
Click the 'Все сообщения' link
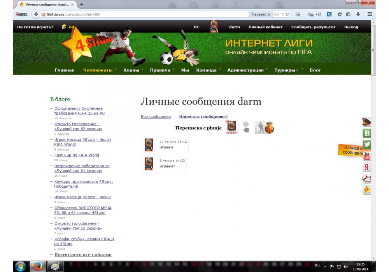pyautogui.click(x=156, y=117)
